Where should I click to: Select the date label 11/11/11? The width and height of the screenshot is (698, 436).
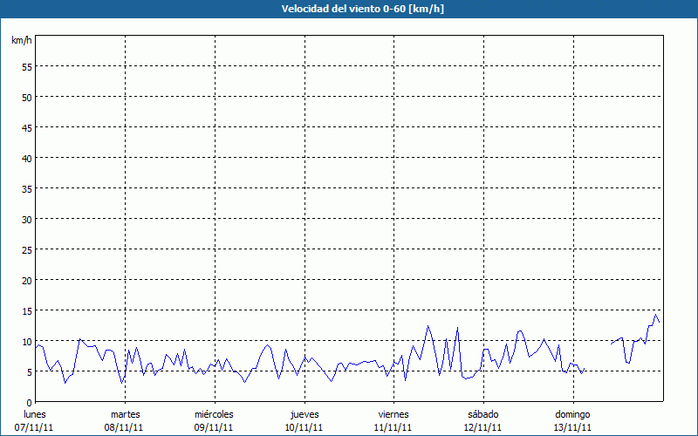393,427
